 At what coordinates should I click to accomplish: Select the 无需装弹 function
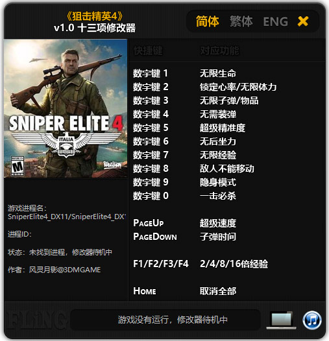point(218,114)
